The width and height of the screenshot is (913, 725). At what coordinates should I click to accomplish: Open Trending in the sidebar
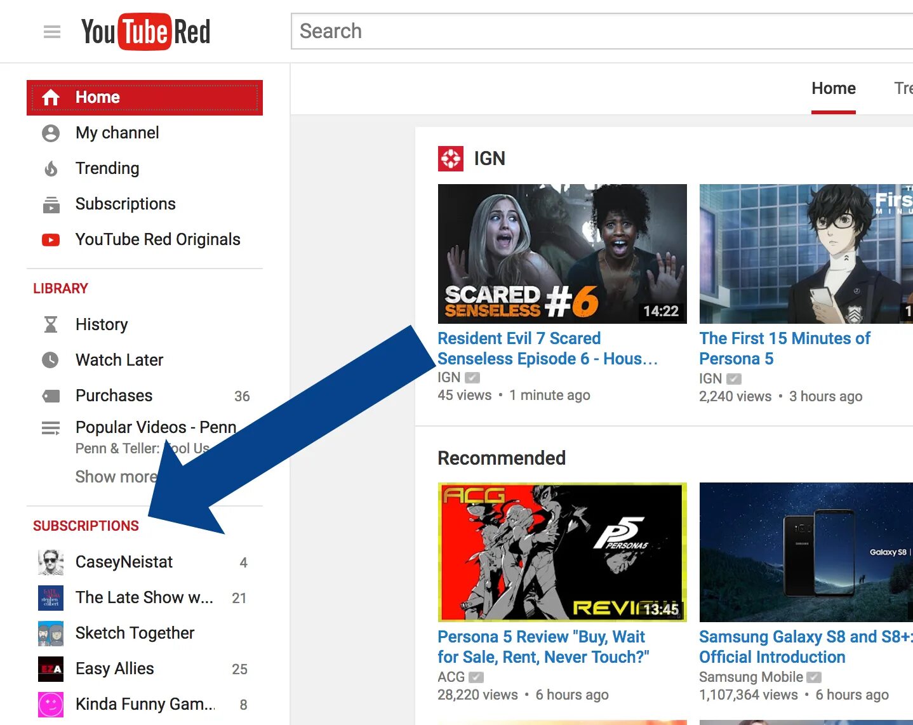click(145, 169)
